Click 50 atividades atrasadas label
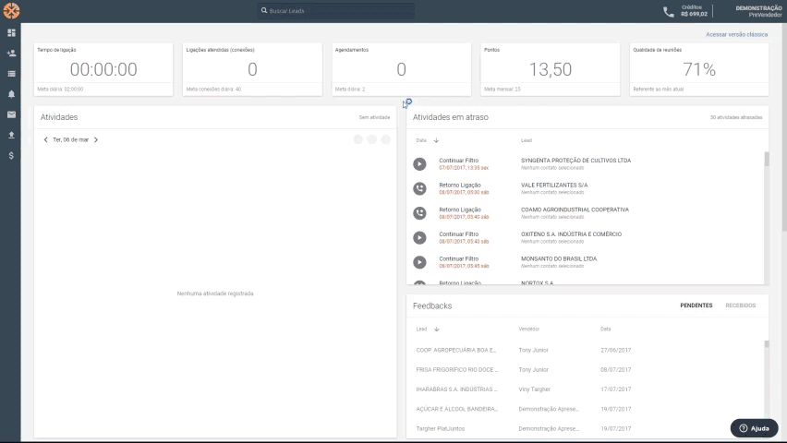This screenshot has height=443, width=787. [736, 117]
